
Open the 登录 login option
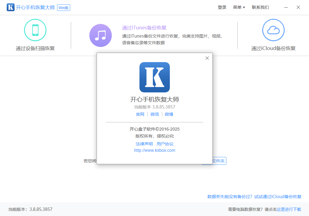pyautogui.click(x=222, y=8)
